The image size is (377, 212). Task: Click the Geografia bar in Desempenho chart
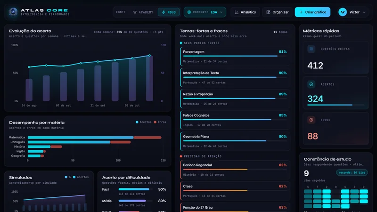click(36, 156)
